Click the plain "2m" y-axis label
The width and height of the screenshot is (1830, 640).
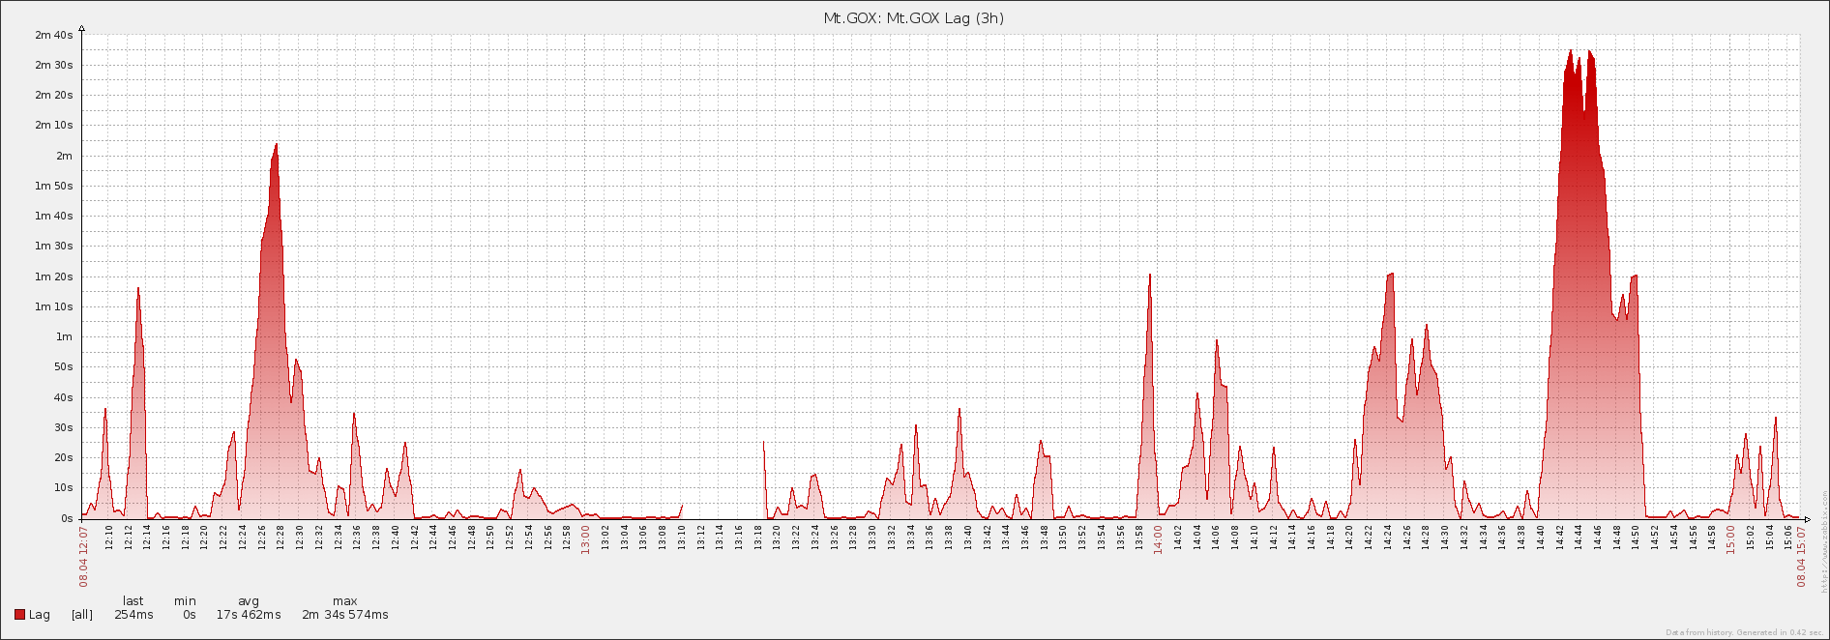coord(64,157)
